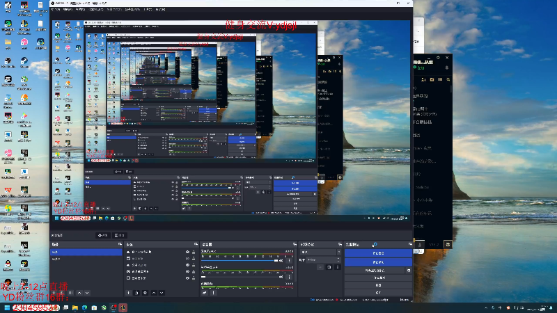Image resolution: width=557 pixels, height=313 pixels.
Task: Open the Edit menu in OBS
Action: click(x=68, y=10)
